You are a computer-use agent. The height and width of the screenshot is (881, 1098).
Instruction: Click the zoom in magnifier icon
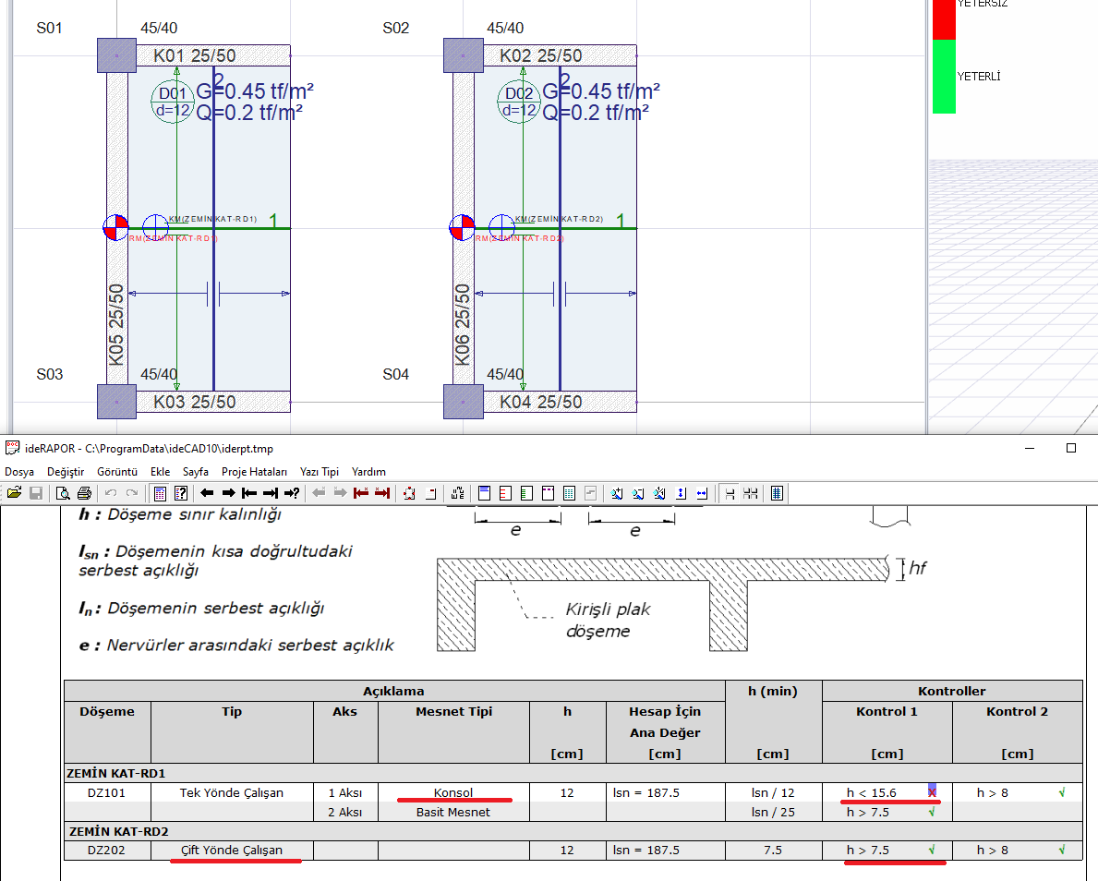point(617,493)
